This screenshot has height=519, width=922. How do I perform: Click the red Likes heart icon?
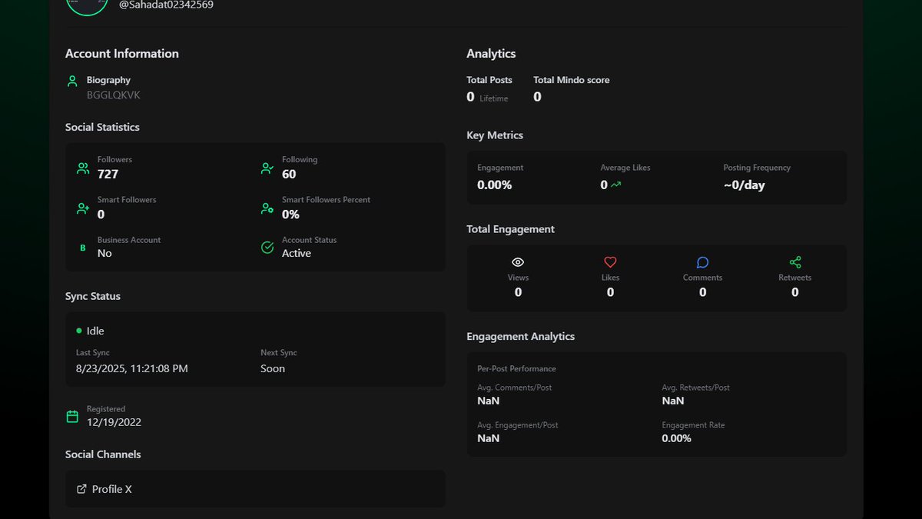(x=610, y=261)
